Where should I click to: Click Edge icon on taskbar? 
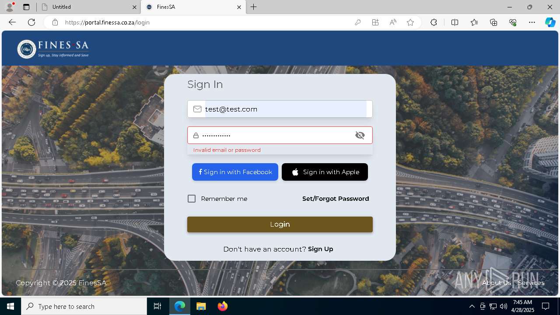click(x=180, y=306)
